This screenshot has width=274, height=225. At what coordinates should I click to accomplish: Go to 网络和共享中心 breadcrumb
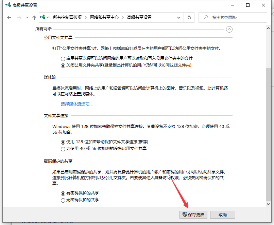click(x=104, y=17)
